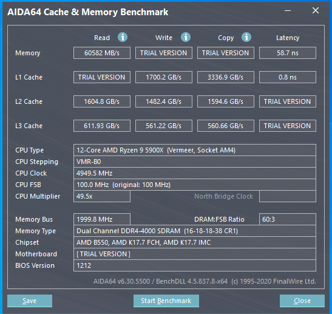The height and width of the screenshot is (314, 332).
Task: Click L3 Cache Latency TRIAL VERSION cell
Action: (x=288, y=126)
